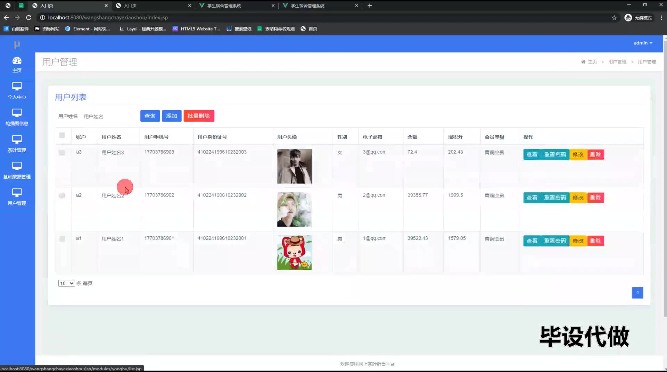This screenshot has width=667, height=372.
Task: Open the rows-per-page dropdown showing 10
Action: [66, 284]
